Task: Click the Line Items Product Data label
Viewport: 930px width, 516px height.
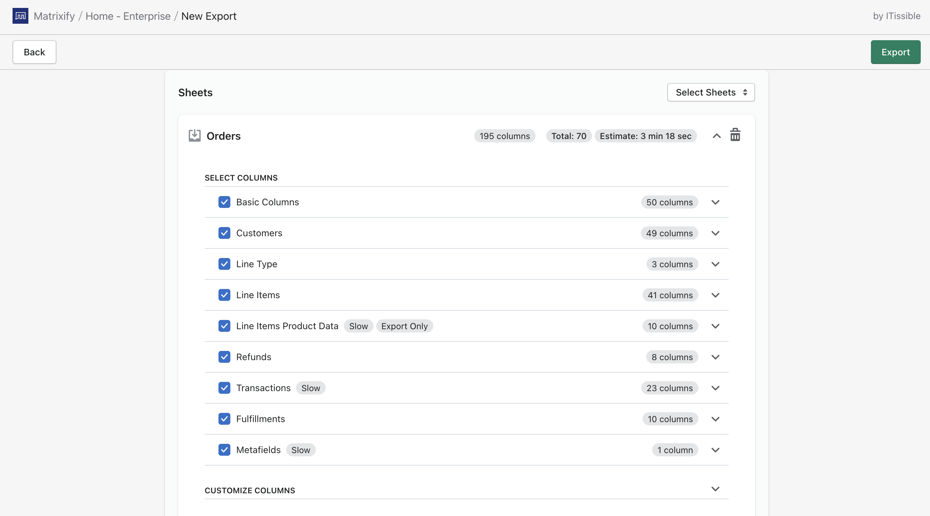Action: point(287,326)
